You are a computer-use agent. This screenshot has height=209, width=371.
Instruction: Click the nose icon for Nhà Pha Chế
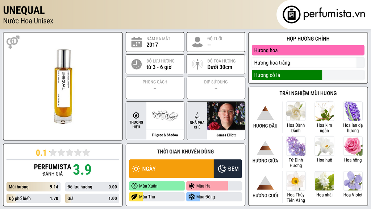pos(197,115)
